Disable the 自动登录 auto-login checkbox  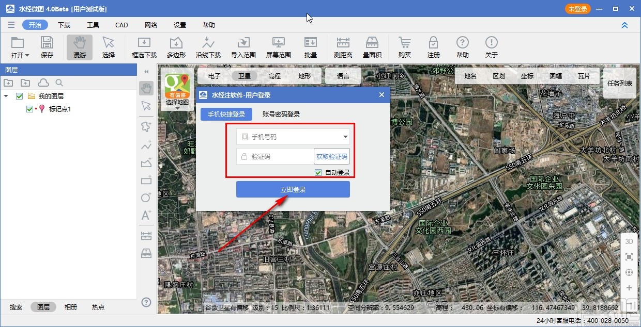318,172
